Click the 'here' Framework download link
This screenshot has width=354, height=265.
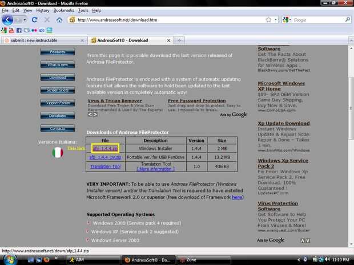click(237, 197)
